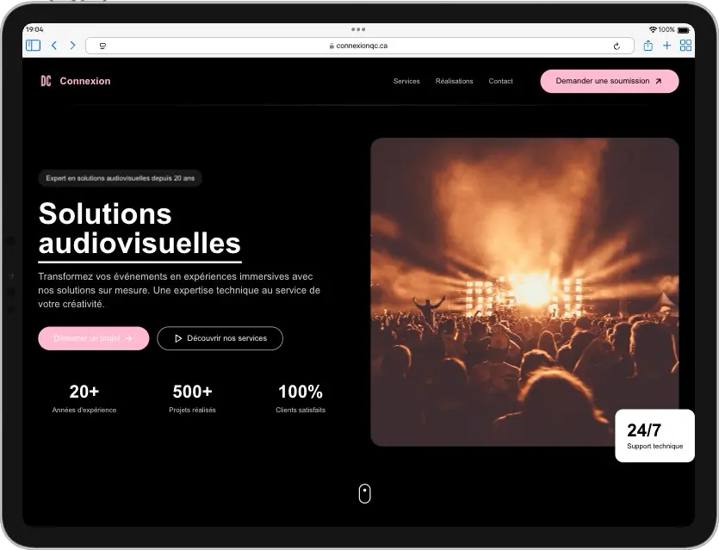Open the page settings icon in address bar
This screenshot has width=719, height=550.
click(102, 46)
